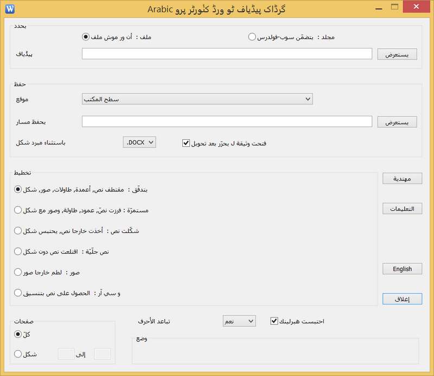The width and height of the screenshot is (434, 376).
Task: Select the صور images-only extraction option
Action: (x=16, y=273)
